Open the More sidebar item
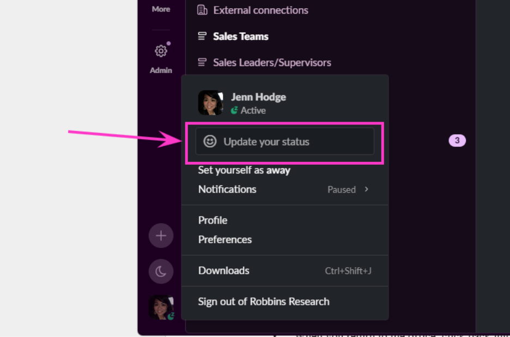Image resolution: width=510 pixels, height=337 pixels. 161,9
